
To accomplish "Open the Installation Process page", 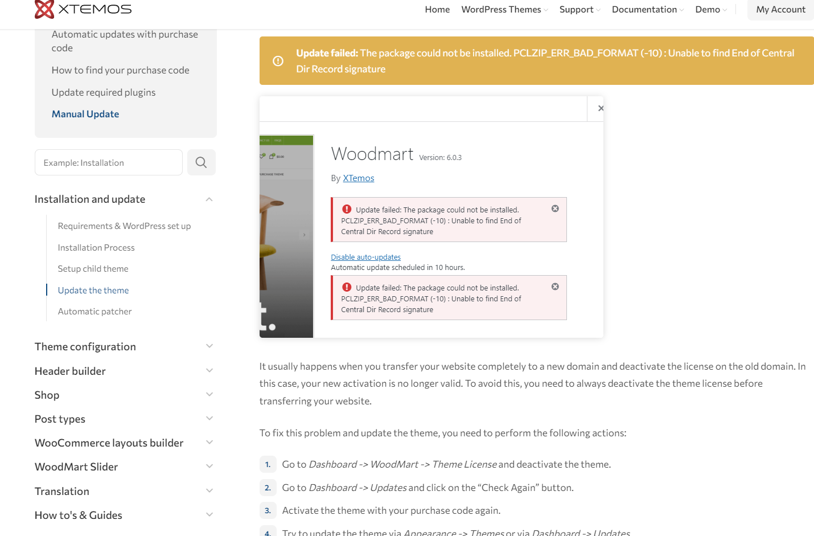I will 96,248.
